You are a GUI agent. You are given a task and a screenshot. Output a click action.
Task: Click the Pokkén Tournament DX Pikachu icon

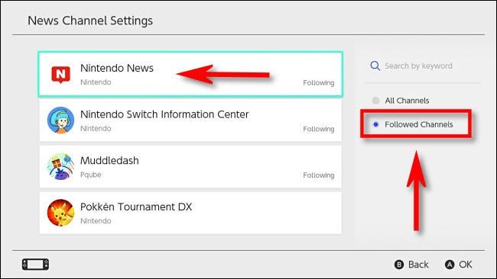pyautogui.click(x=60, y=213)
